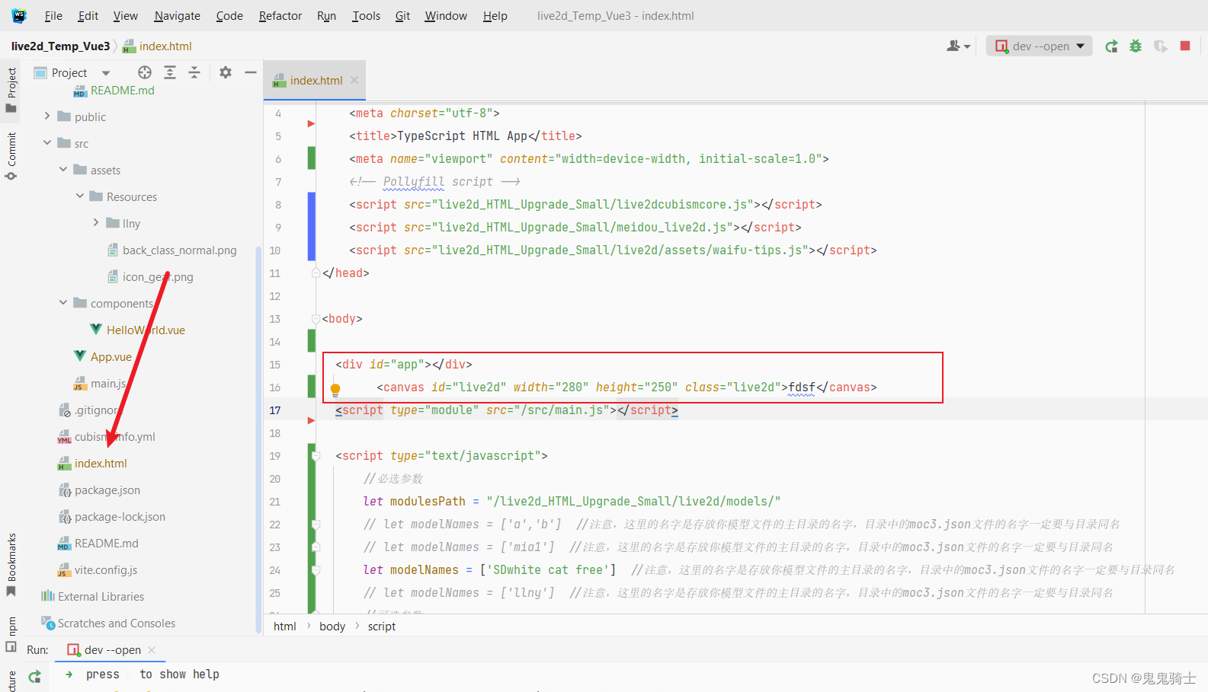Click the Rerun dev --open toolbar icon
The image size is (1208, 692).
[1111, 46]
